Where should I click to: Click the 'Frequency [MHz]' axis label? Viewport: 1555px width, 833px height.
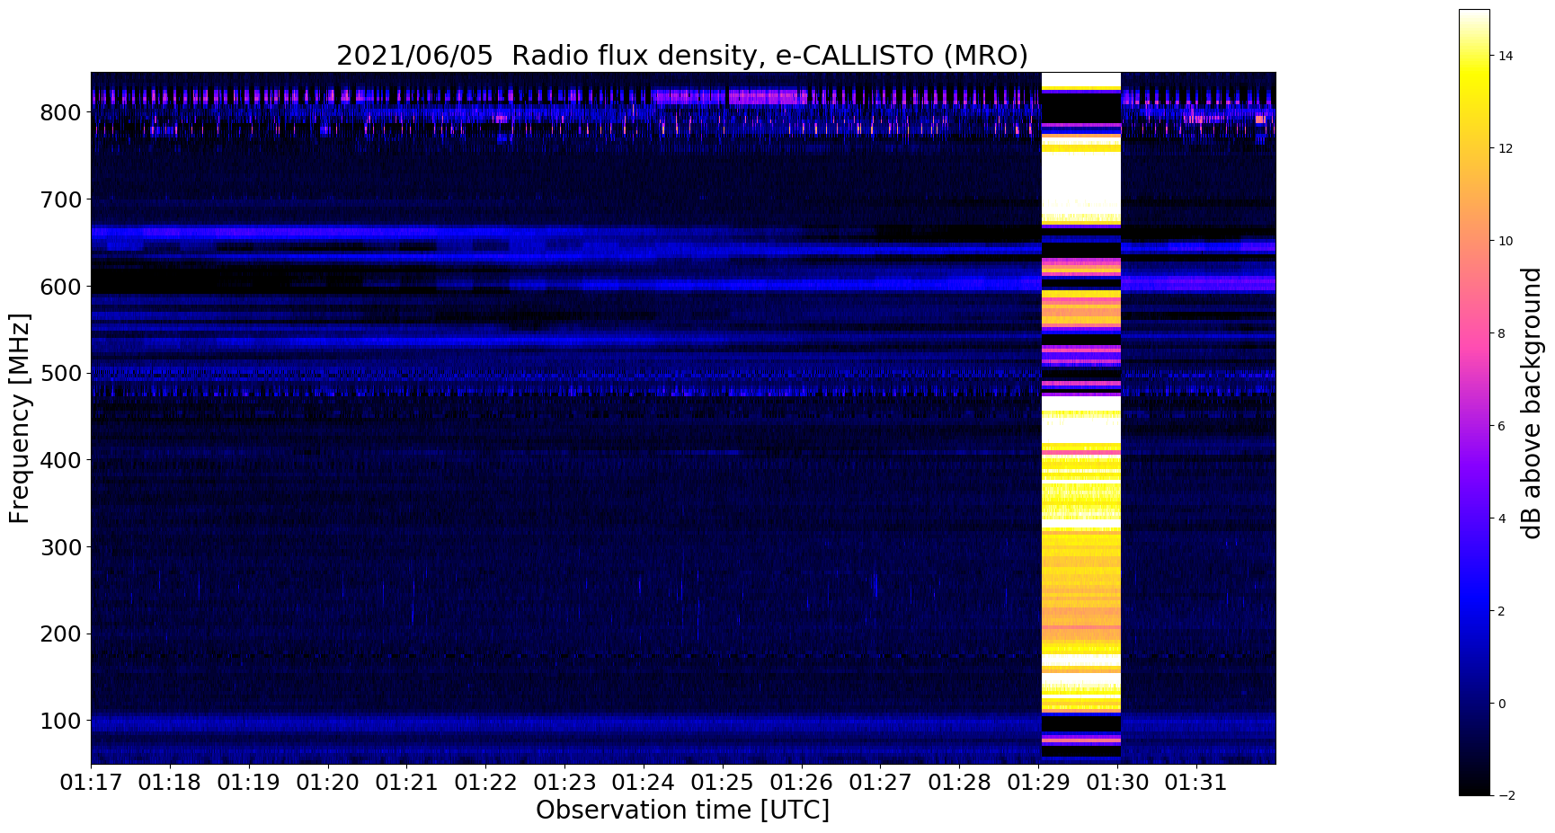point(20,418)
